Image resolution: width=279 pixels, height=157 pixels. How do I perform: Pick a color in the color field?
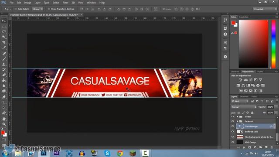point(253,44)
